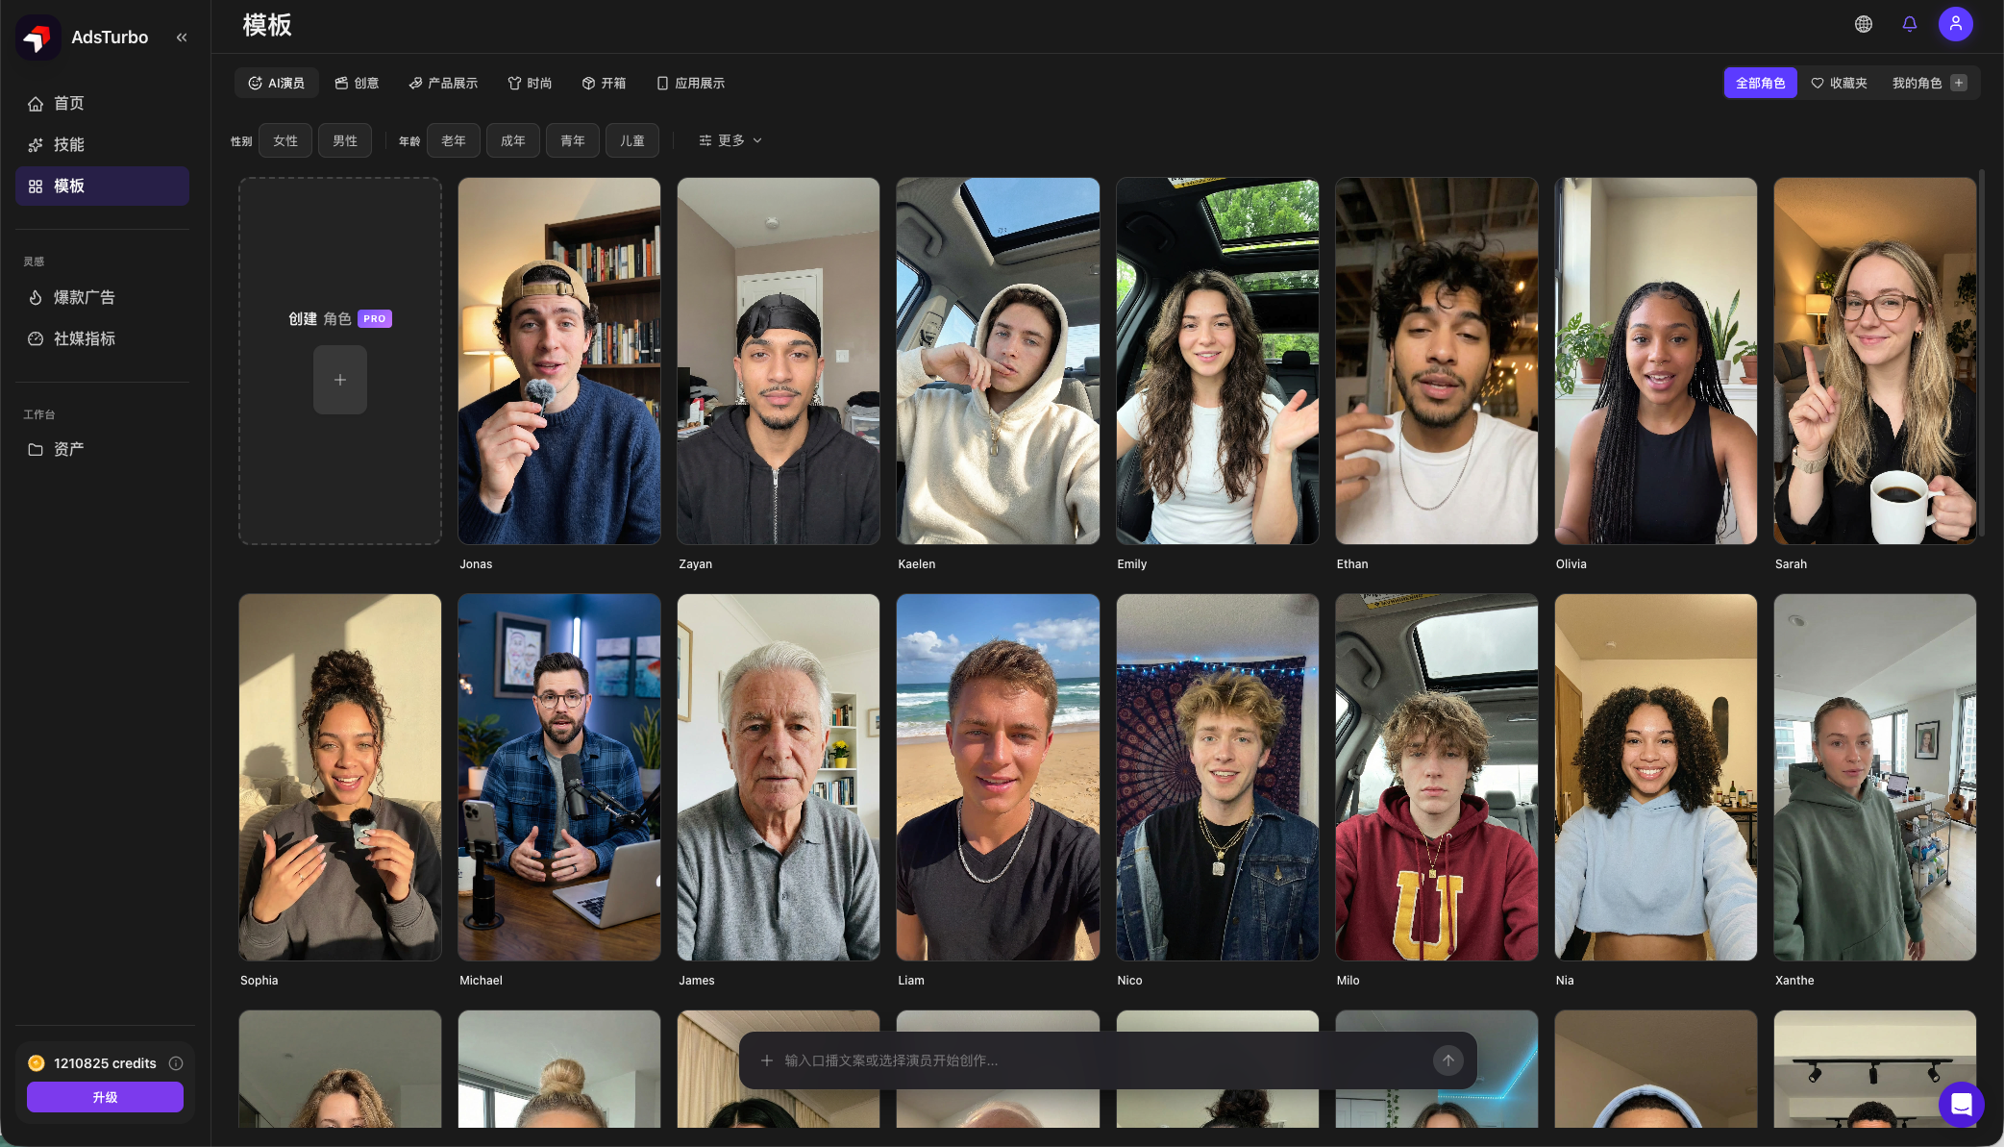Screen dimensions: 2004x1147
Task: Open notifications bell icon
Action: pyautogui.click(x=1909, y=24)
